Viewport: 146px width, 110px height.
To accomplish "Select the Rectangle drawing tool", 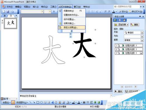I will tap(38, 102).
